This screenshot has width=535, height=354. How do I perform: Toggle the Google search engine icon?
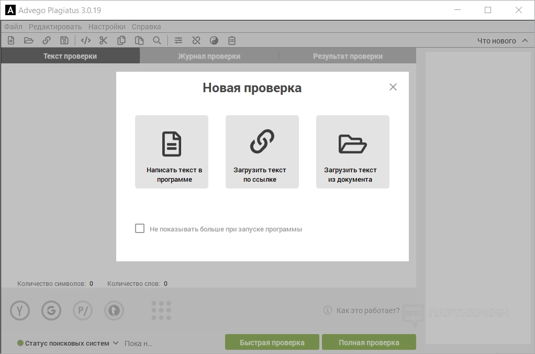point(51,311)
